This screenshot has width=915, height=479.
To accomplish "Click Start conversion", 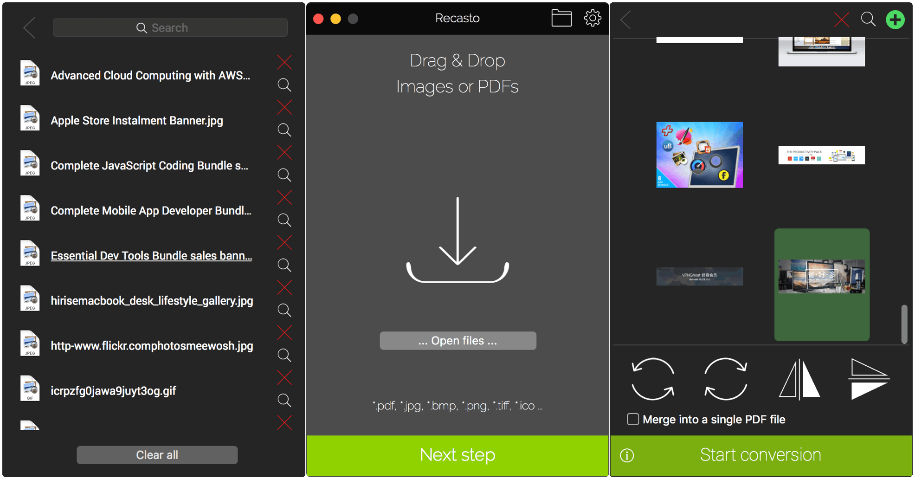I will tap(760, 455).
